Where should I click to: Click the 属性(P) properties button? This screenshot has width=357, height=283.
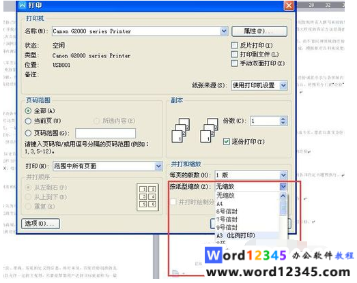click(x=259, y=31)
